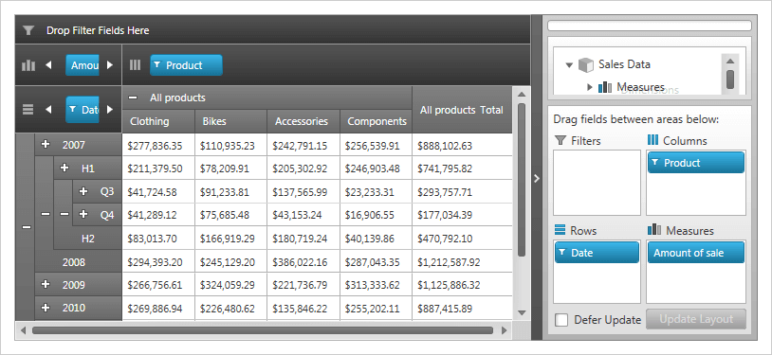772x355 pixels.
Task: Collapse the All products column group
Action: point(133,98)
